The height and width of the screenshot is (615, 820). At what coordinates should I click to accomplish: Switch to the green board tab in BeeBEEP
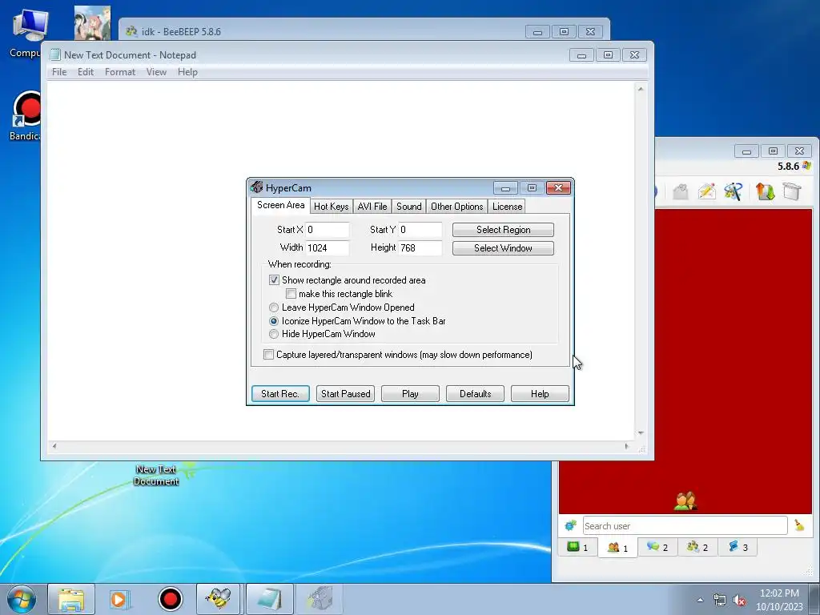point(578,547)
